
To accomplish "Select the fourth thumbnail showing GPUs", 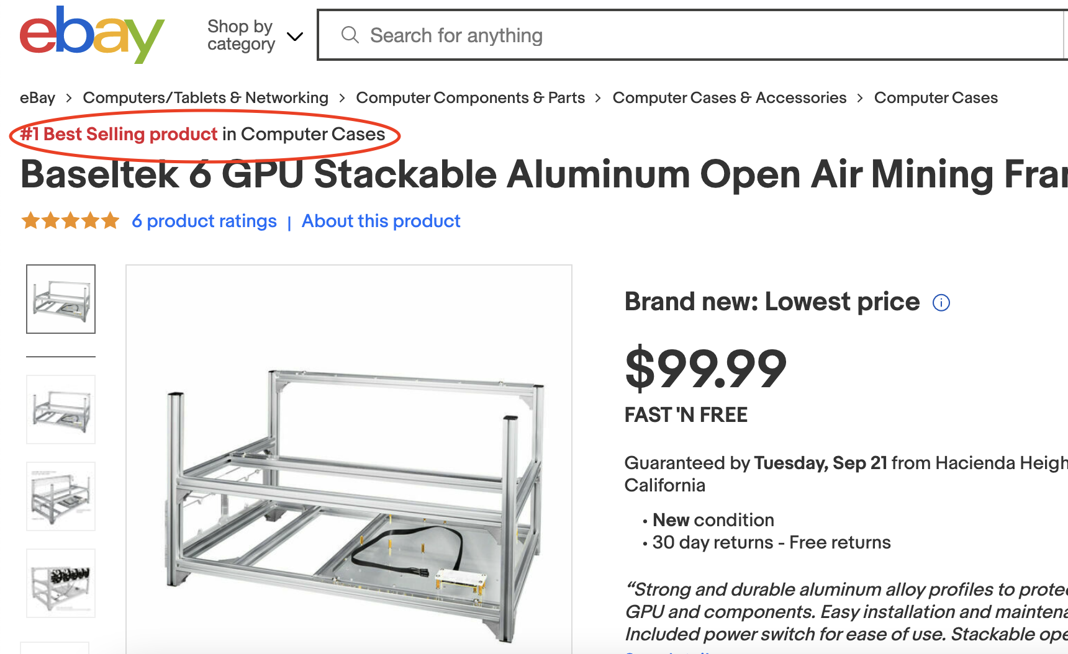I will [x=61, y=583].
